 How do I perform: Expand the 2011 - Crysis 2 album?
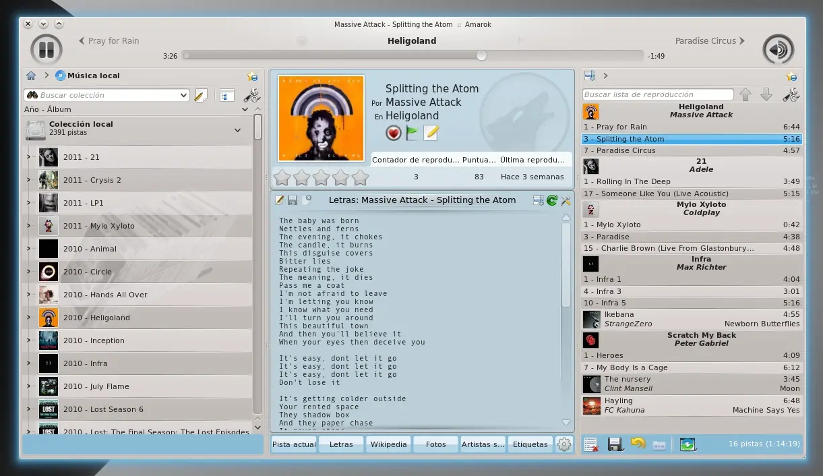[29, 180]
